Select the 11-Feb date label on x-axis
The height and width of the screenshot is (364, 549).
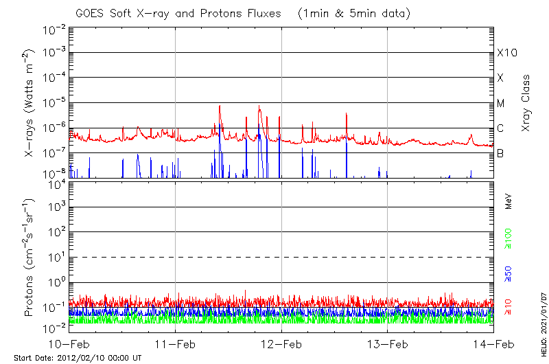click(175, 344)
